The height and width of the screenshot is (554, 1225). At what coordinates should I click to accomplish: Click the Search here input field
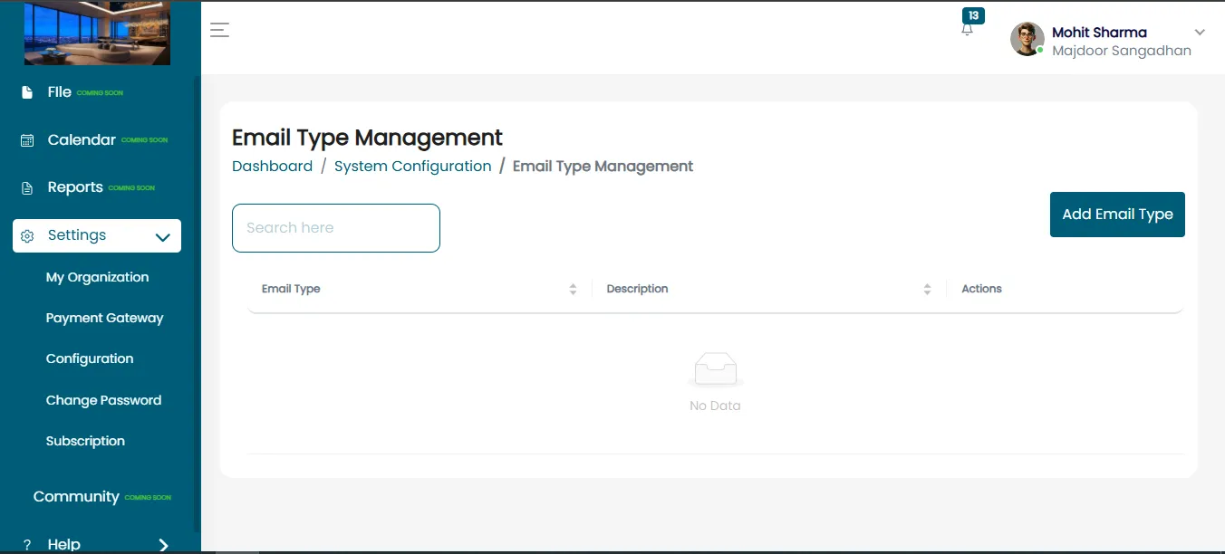point(336,228)
